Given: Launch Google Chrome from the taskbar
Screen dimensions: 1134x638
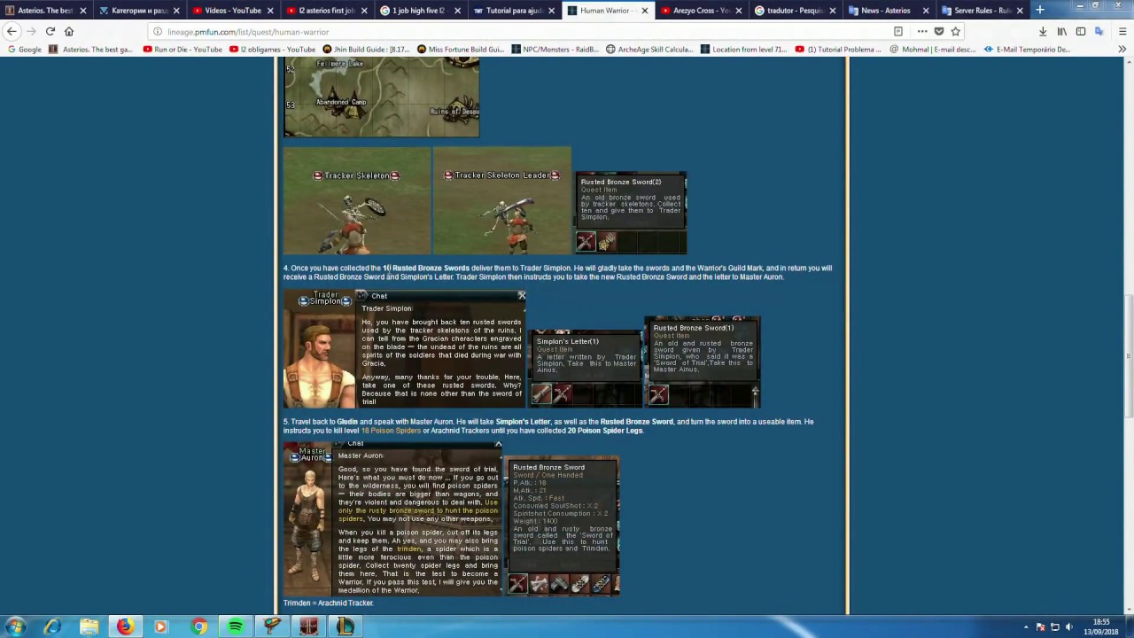Looking at the screenshot, I should 198,626.
